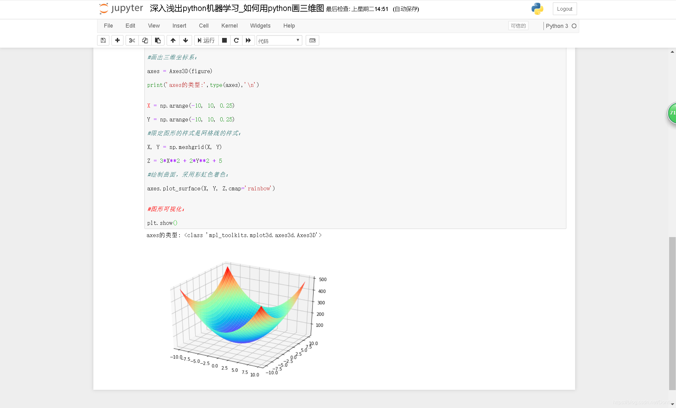The image size is (676, 408).
Task: Insert a cell below with plus icon
Action: coord(117,40)
